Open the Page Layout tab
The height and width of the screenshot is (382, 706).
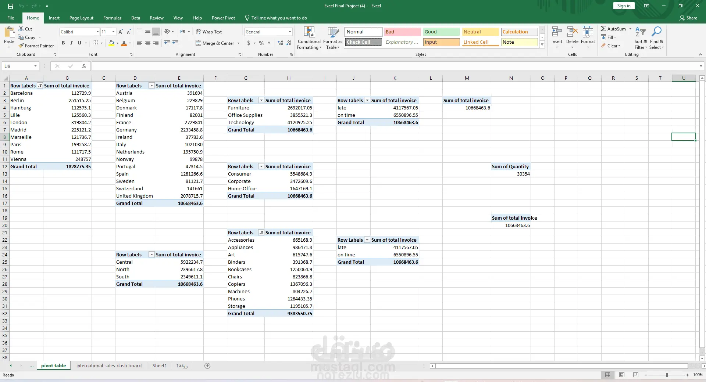click(81, 18)
